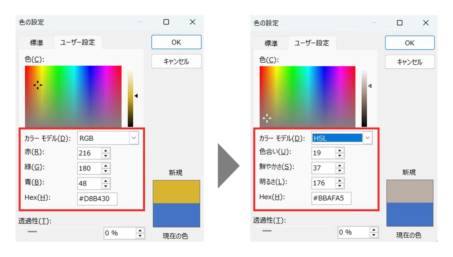Image resolution: width=453 pixels, height=257 pixels.
Task: Switch to 標準 tab in right dialog
Action: (271, 43)
